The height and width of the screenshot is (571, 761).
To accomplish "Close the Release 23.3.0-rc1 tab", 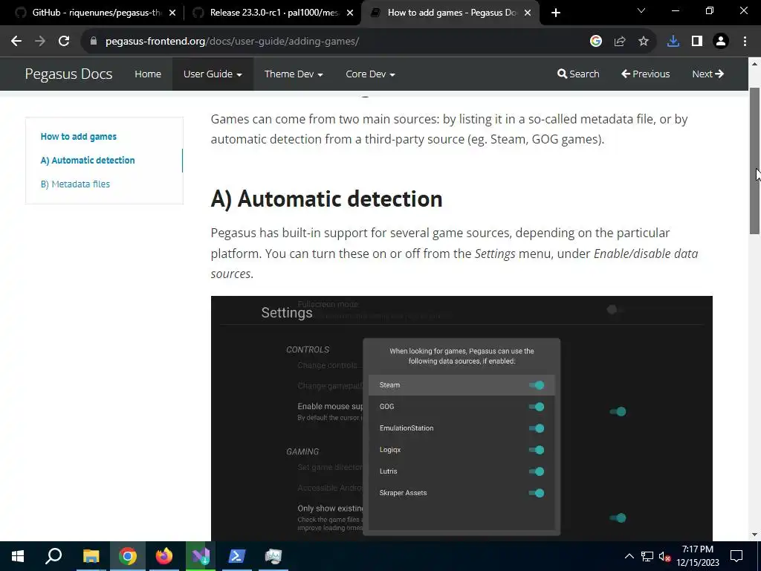I will (350, 13).
